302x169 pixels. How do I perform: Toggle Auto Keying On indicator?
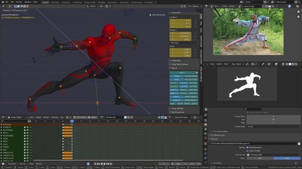158,15
